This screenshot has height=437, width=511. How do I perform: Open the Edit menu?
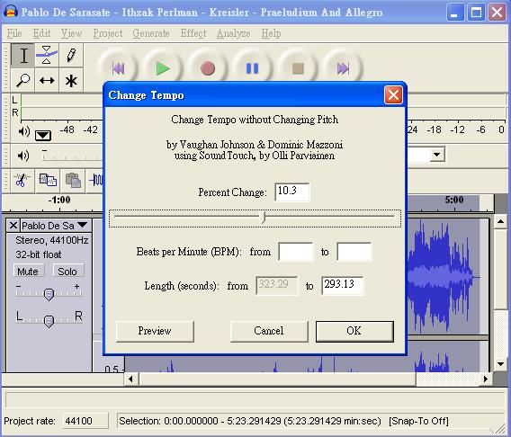(41, 33)
